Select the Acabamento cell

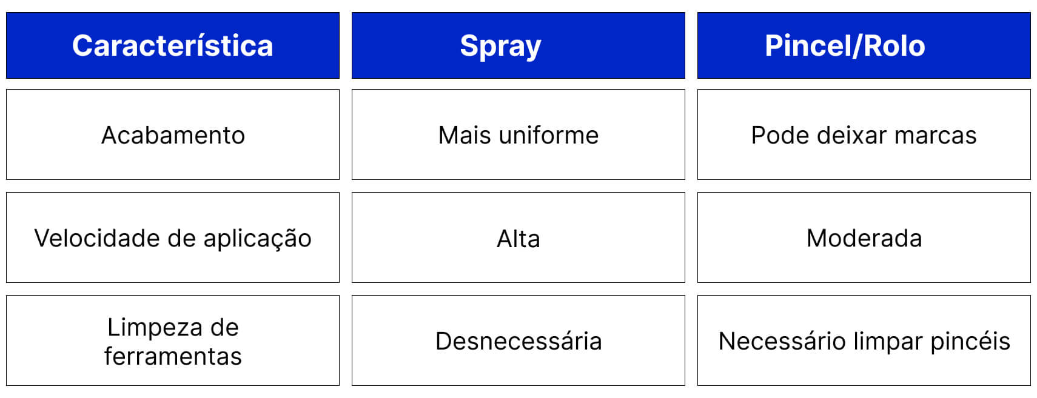coord(173,134)
